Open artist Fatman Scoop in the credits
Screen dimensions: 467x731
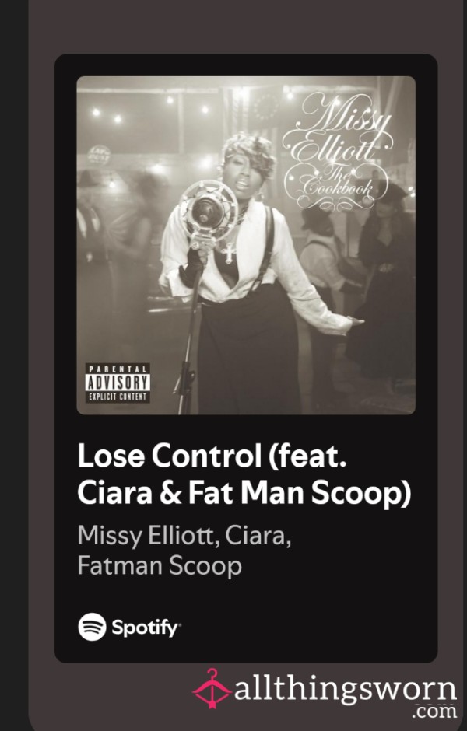tap(160, 565)
